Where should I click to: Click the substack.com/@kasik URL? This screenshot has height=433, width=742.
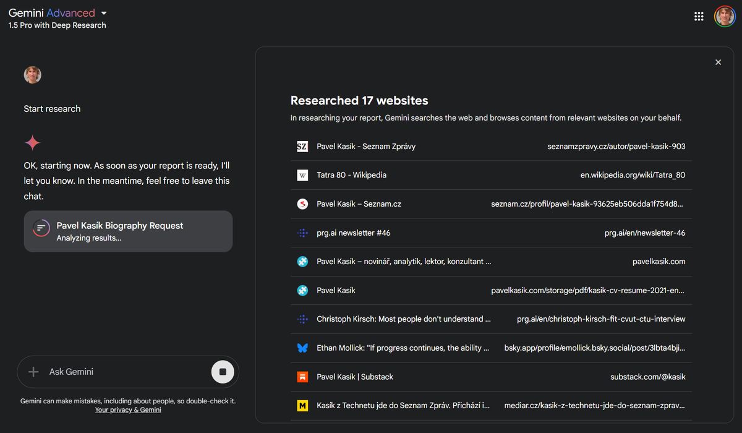pos(648,377)
